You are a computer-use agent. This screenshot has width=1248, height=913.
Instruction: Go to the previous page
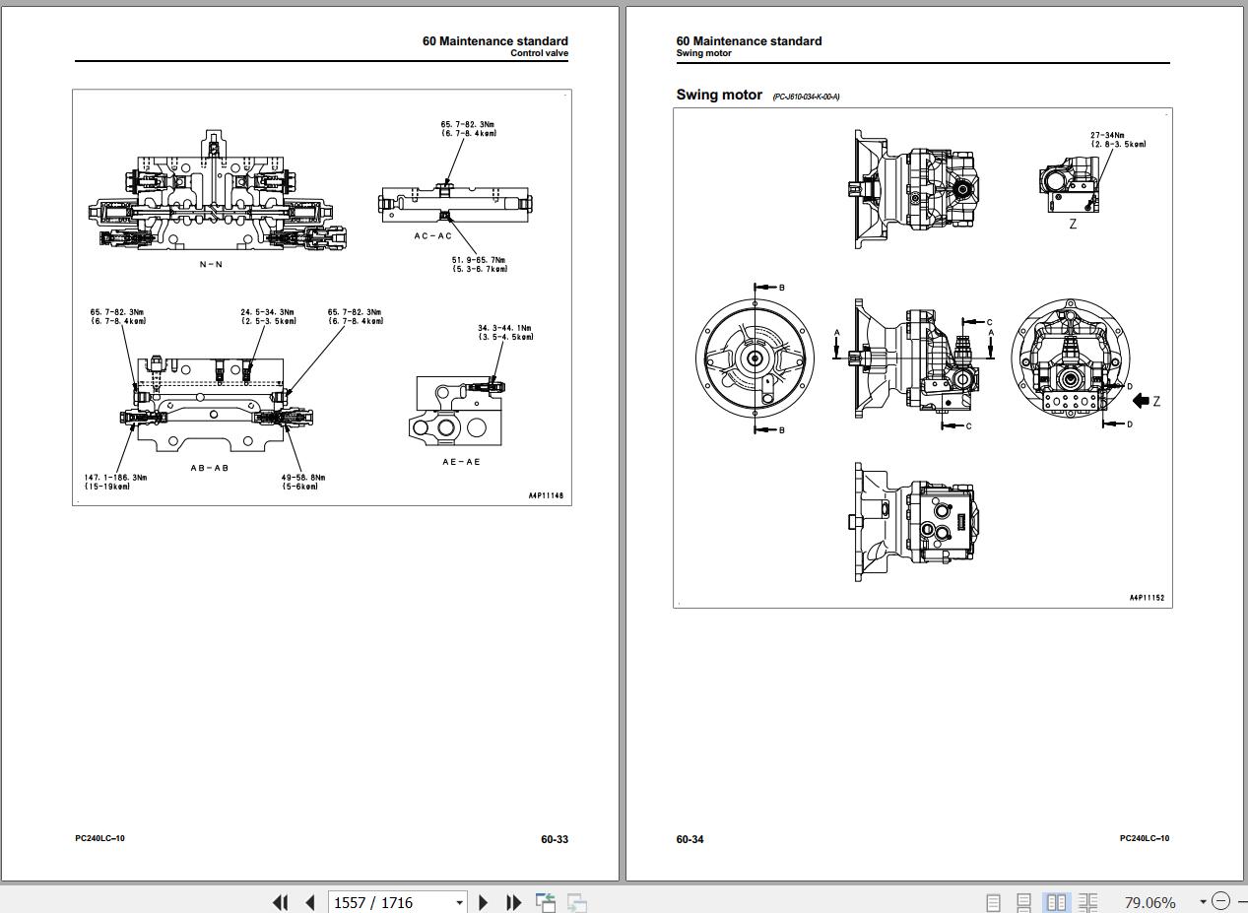click(310, 902)
